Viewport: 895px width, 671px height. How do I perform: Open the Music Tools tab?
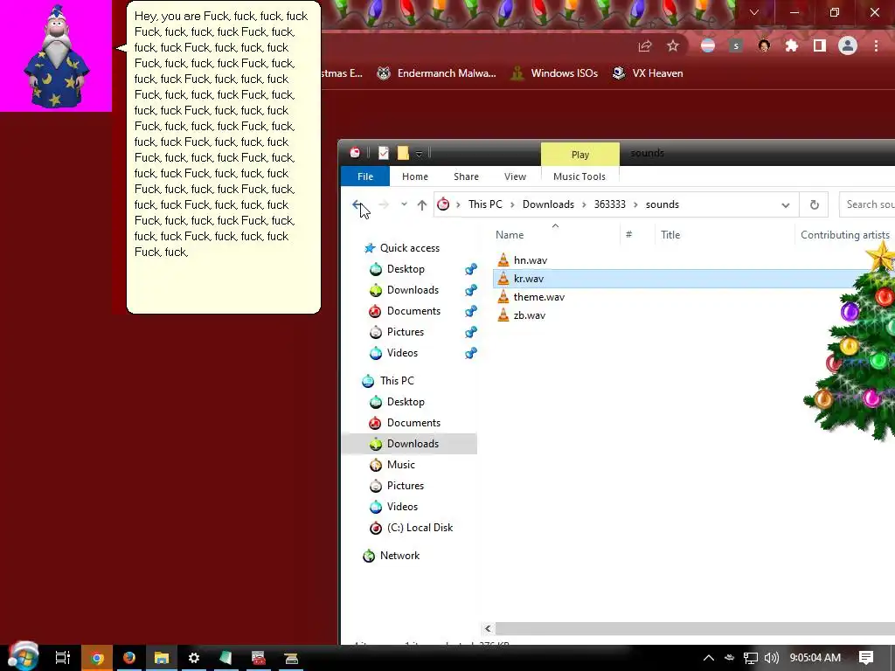tap(579, 176)
